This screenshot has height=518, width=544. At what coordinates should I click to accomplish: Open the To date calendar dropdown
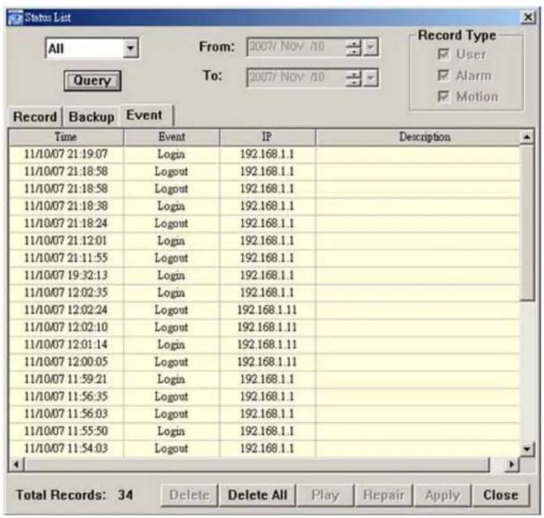(370, 78)
